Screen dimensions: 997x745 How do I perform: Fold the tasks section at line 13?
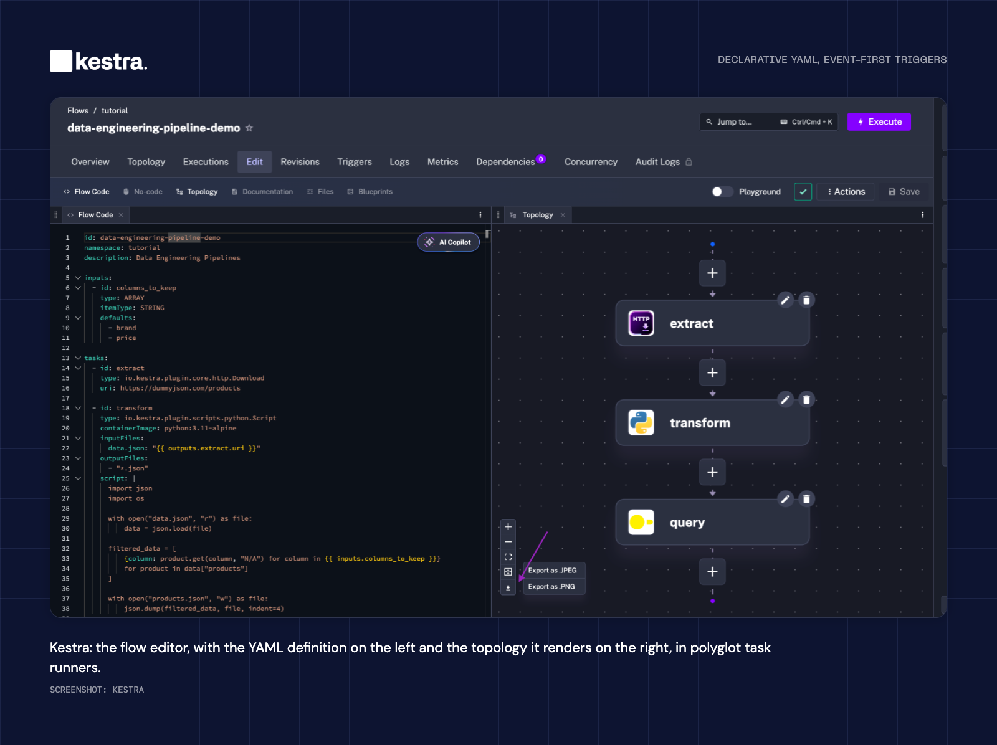tap(78, 358)
